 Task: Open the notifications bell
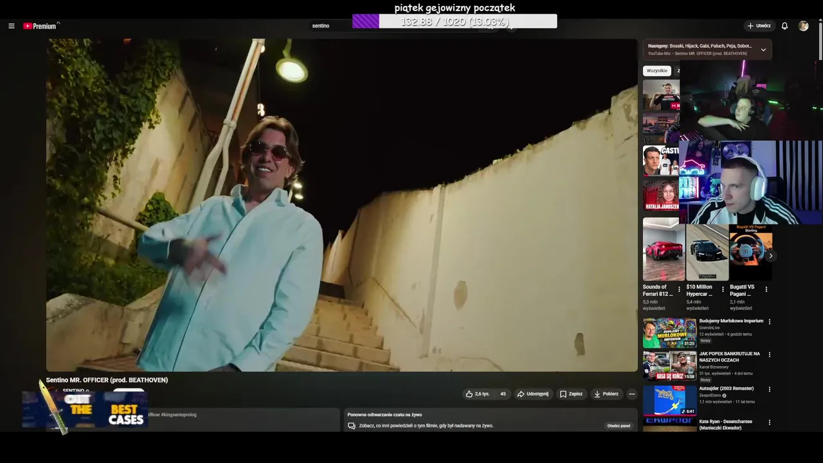point(784,26)
